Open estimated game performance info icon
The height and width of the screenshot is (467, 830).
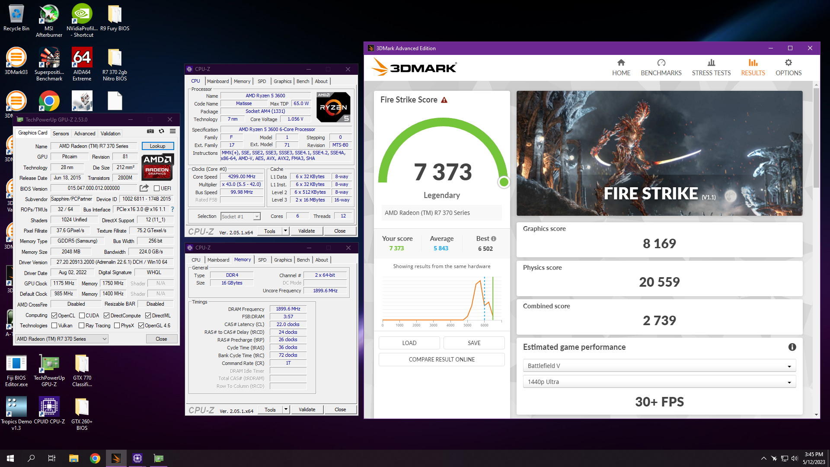[x=792, y=347]
